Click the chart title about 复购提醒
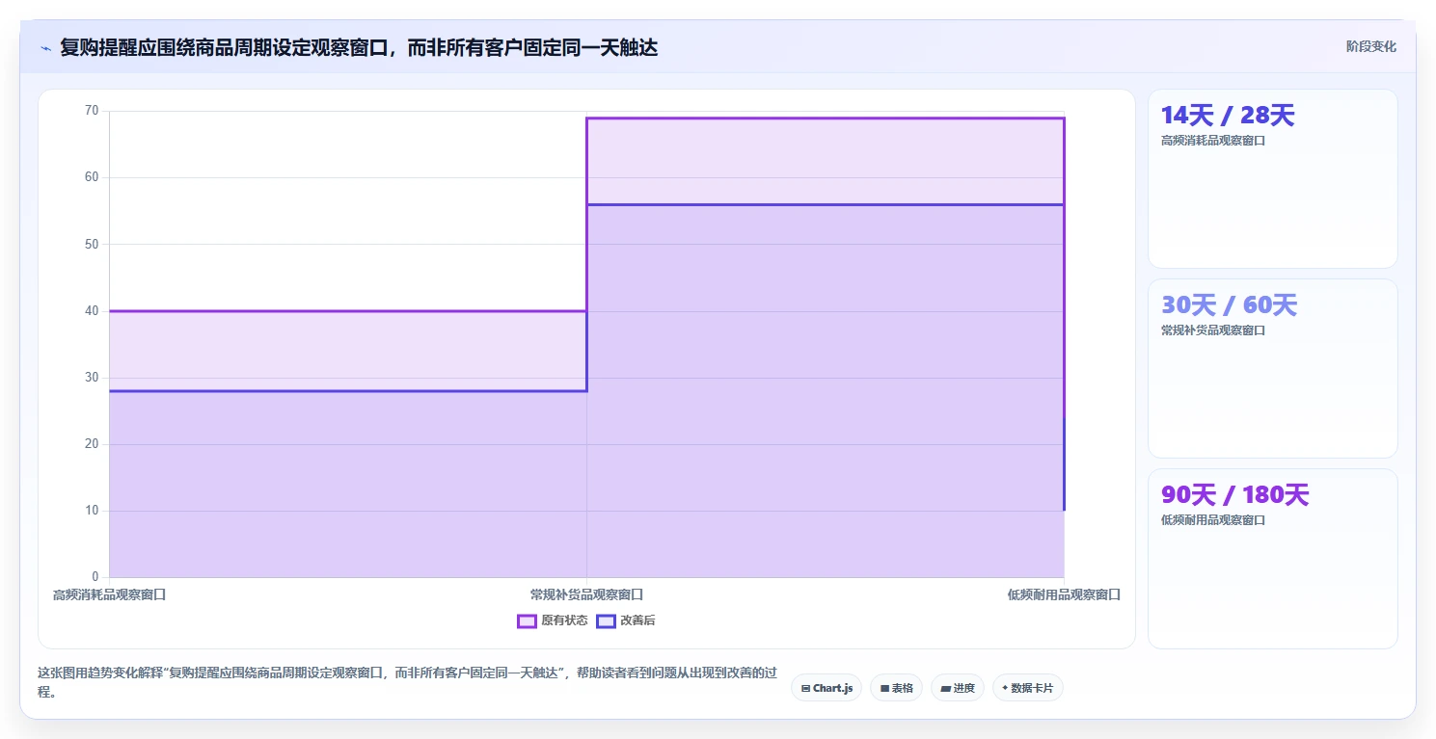Image resolution: width=1436 pixels, height=739 pixels. [359, 47]
